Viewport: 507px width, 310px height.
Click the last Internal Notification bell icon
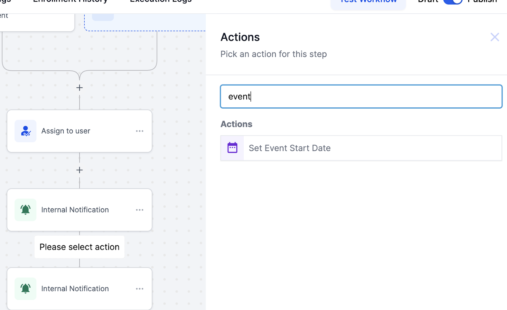25,288
